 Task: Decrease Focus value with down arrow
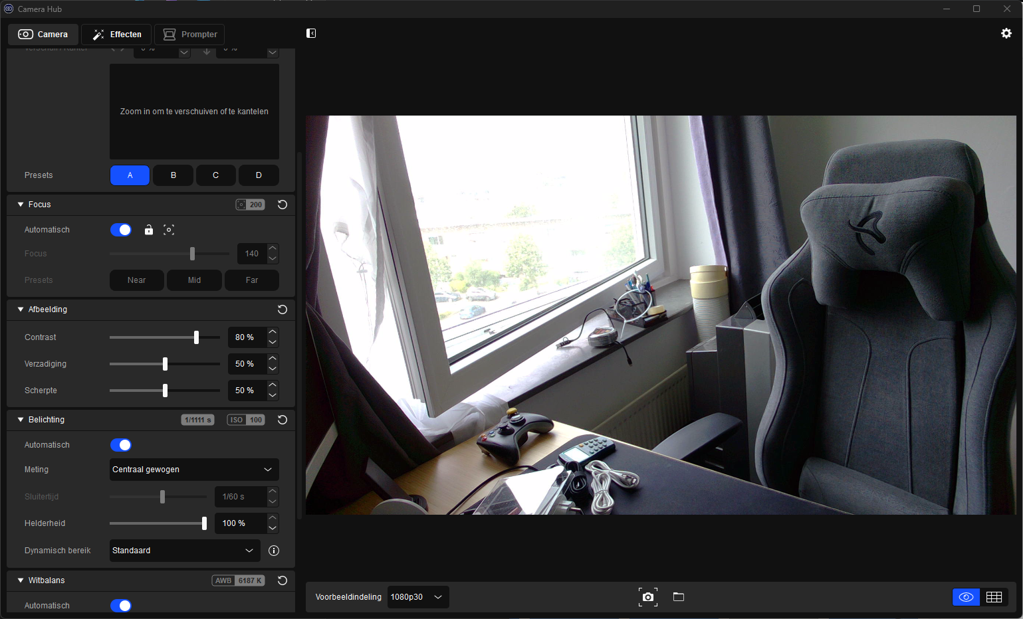coord(273,258)
